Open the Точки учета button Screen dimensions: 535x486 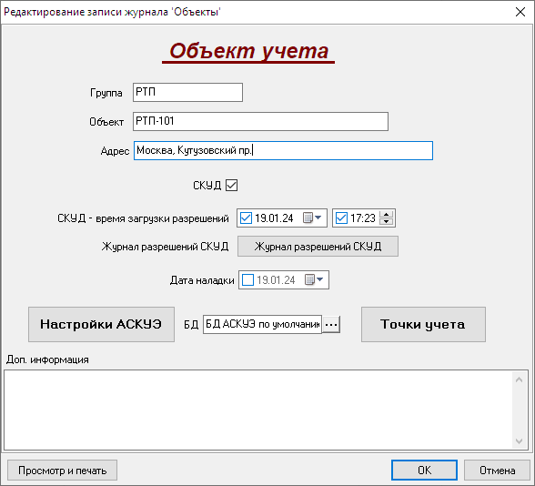tap(423, 324)
